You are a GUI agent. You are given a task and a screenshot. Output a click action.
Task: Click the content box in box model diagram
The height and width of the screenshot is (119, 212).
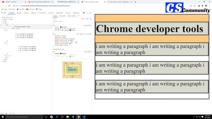point(72,70)
